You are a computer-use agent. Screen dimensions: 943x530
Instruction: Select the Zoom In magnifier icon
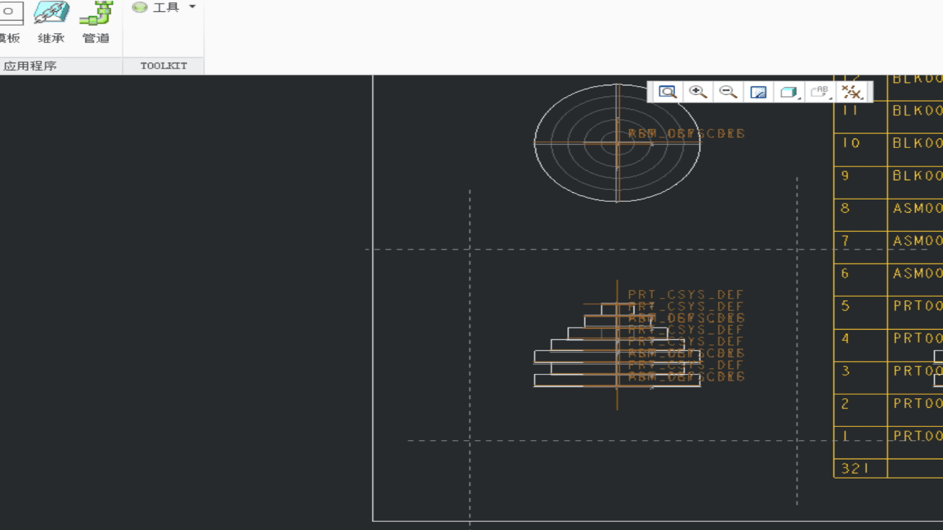point(698,92)
